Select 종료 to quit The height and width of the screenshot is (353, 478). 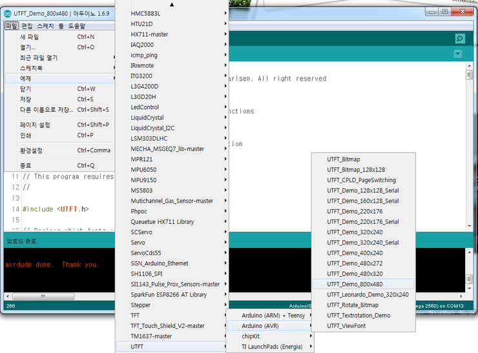point(60,165)
